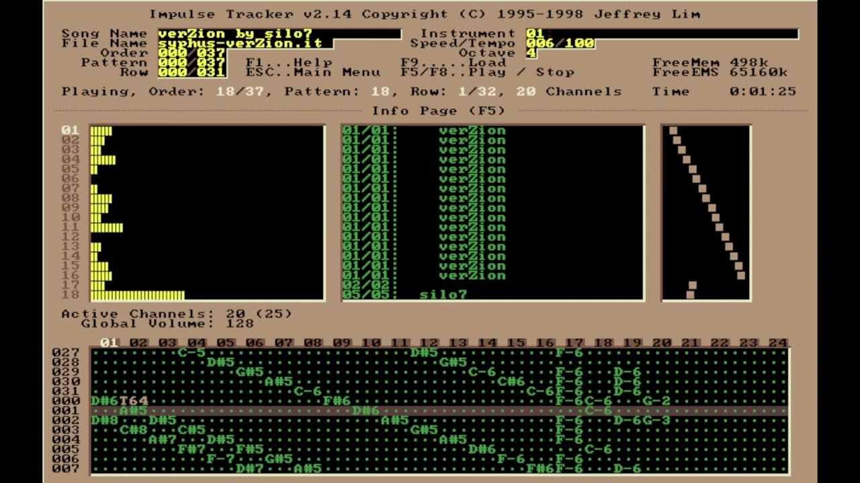Click the Speed/Tempo value '006/100'
Viewport: 860px width, 483px height.
pos(560,43)
